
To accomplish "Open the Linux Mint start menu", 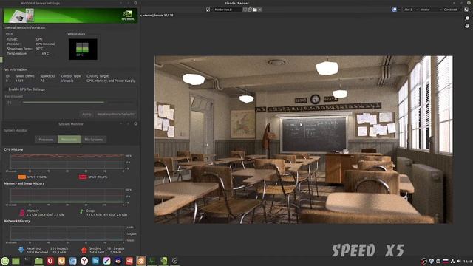I will pos(5,261).
